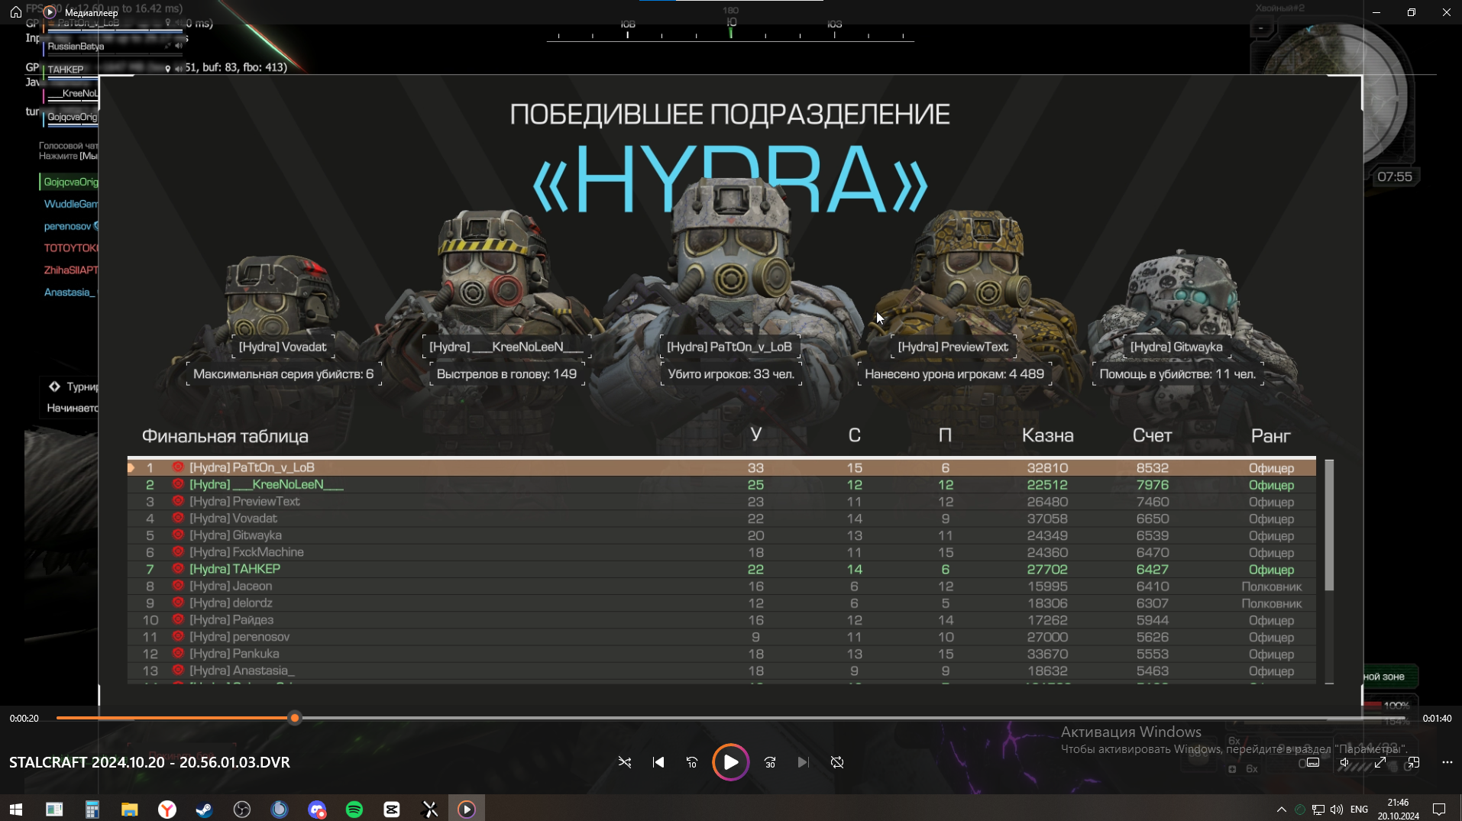Open the notification center
The width and height of the screenshot is (1462, 821).
1439,809
